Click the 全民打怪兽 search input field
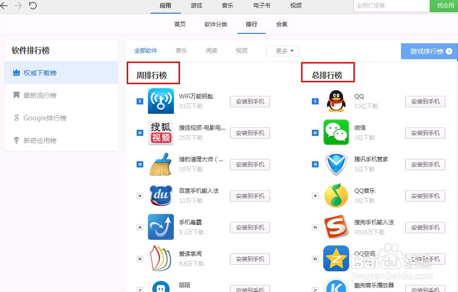The width and height of the screenshot is (458, 292). point(390,6)
